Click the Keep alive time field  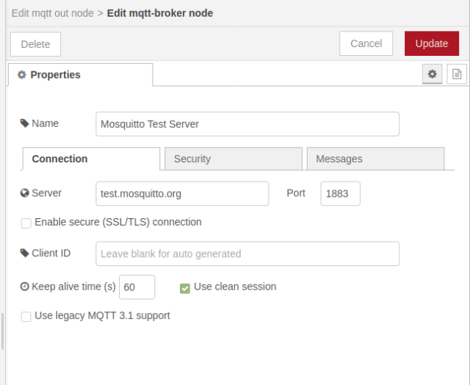click(x=137, y=287)
